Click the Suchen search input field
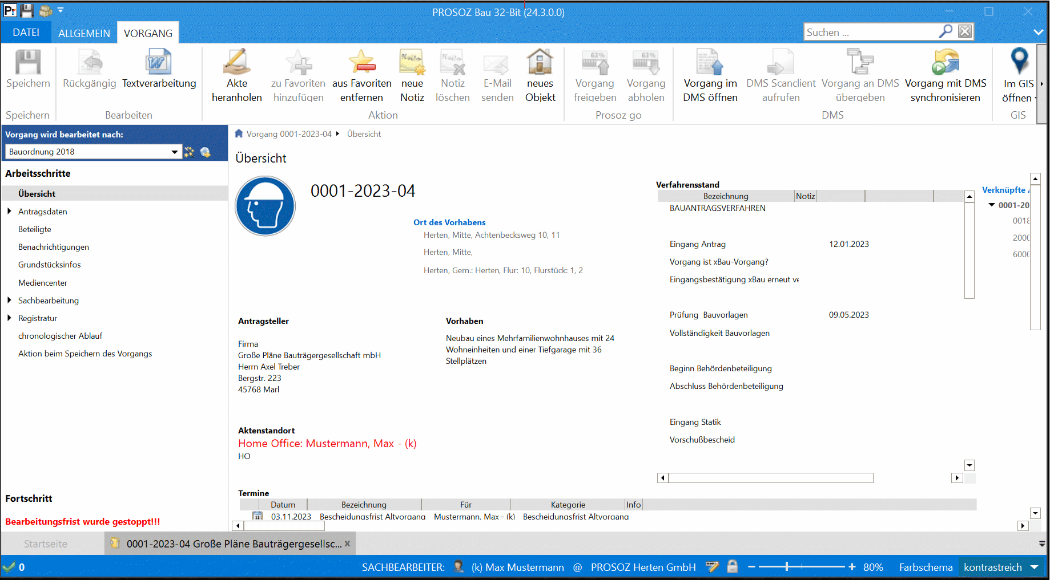Screen dimensions: 1050x580 click(x=871, y=32)
